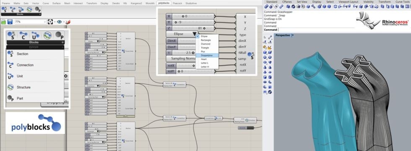411x151 pixels.
Task: Select the Section (S) icon in polyblocks ribbon
Action: coord(5,10)
